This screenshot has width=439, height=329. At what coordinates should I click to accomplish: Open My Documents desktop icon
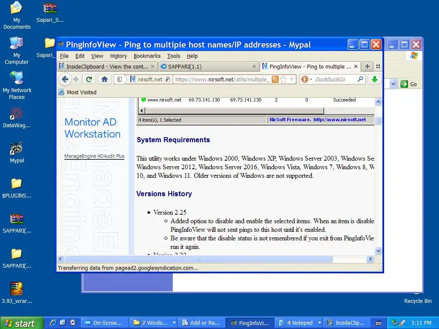tap(17, 15)
